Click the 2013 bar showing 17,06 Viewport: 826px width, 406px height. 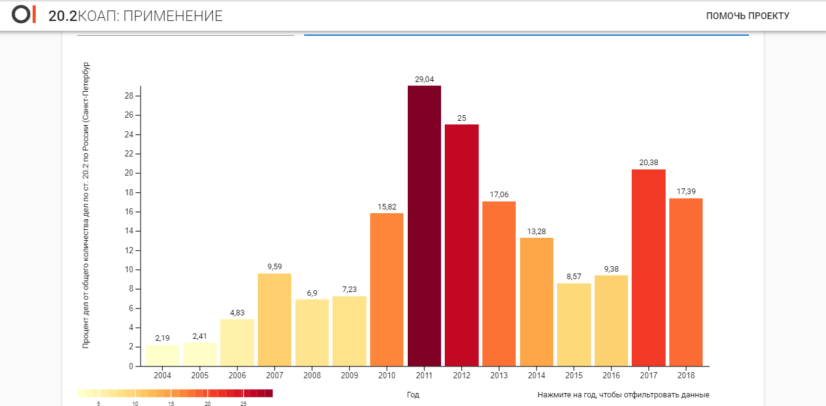coord(499,283)
